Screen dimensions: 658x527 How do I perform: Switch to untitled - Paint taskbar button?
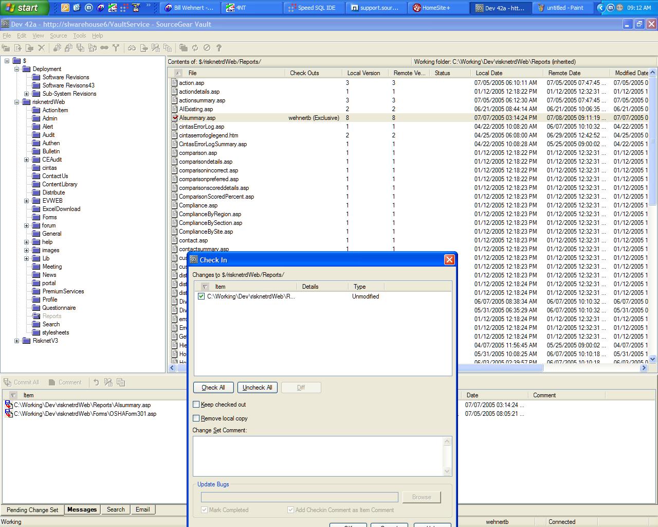point(564,8)
